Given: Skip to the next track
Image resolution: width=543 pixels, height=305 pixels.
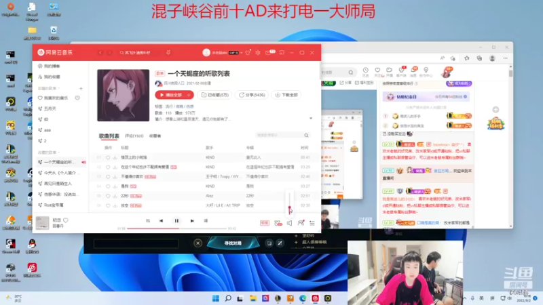Looking at the screenshot, I should point(192,221).
